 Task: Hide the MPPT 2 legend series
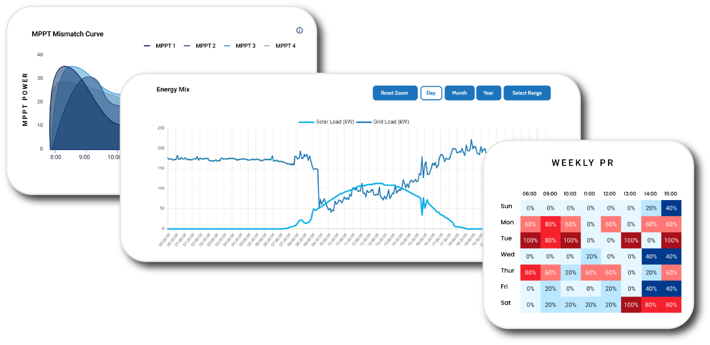199,46
